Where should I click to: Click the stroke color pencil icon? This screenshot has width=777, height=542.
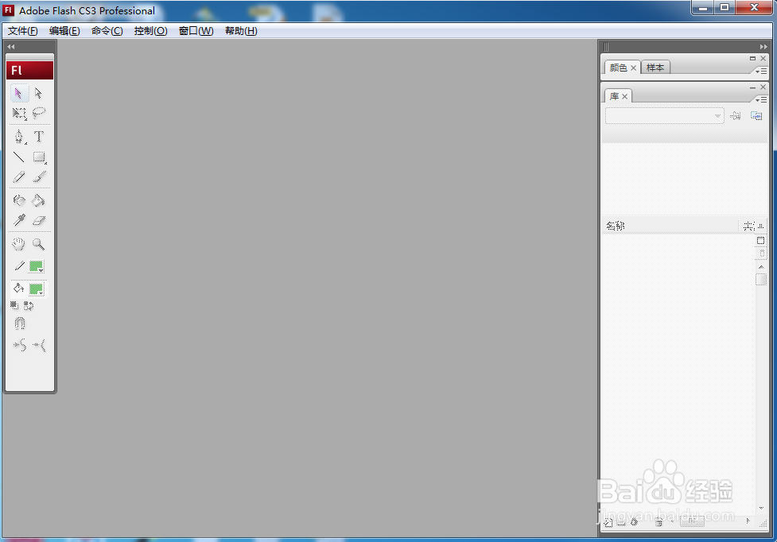[x=19, y=266]
